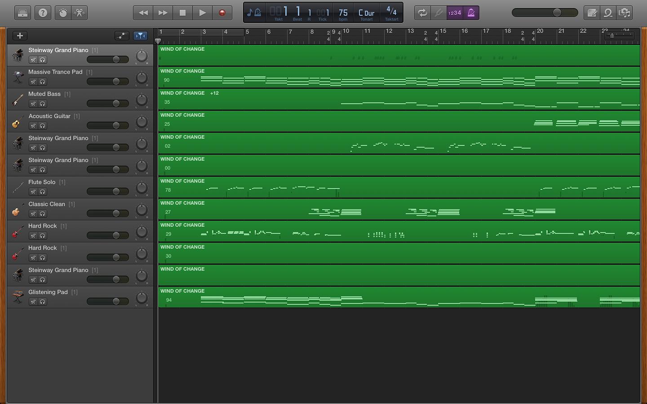Open the Apple Loops browser
Screen dimensions: 647x404
tap(608, 13)
